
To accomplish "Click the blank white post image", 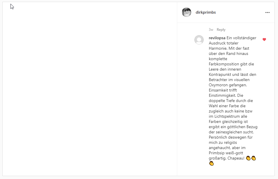I will [90, 89].
